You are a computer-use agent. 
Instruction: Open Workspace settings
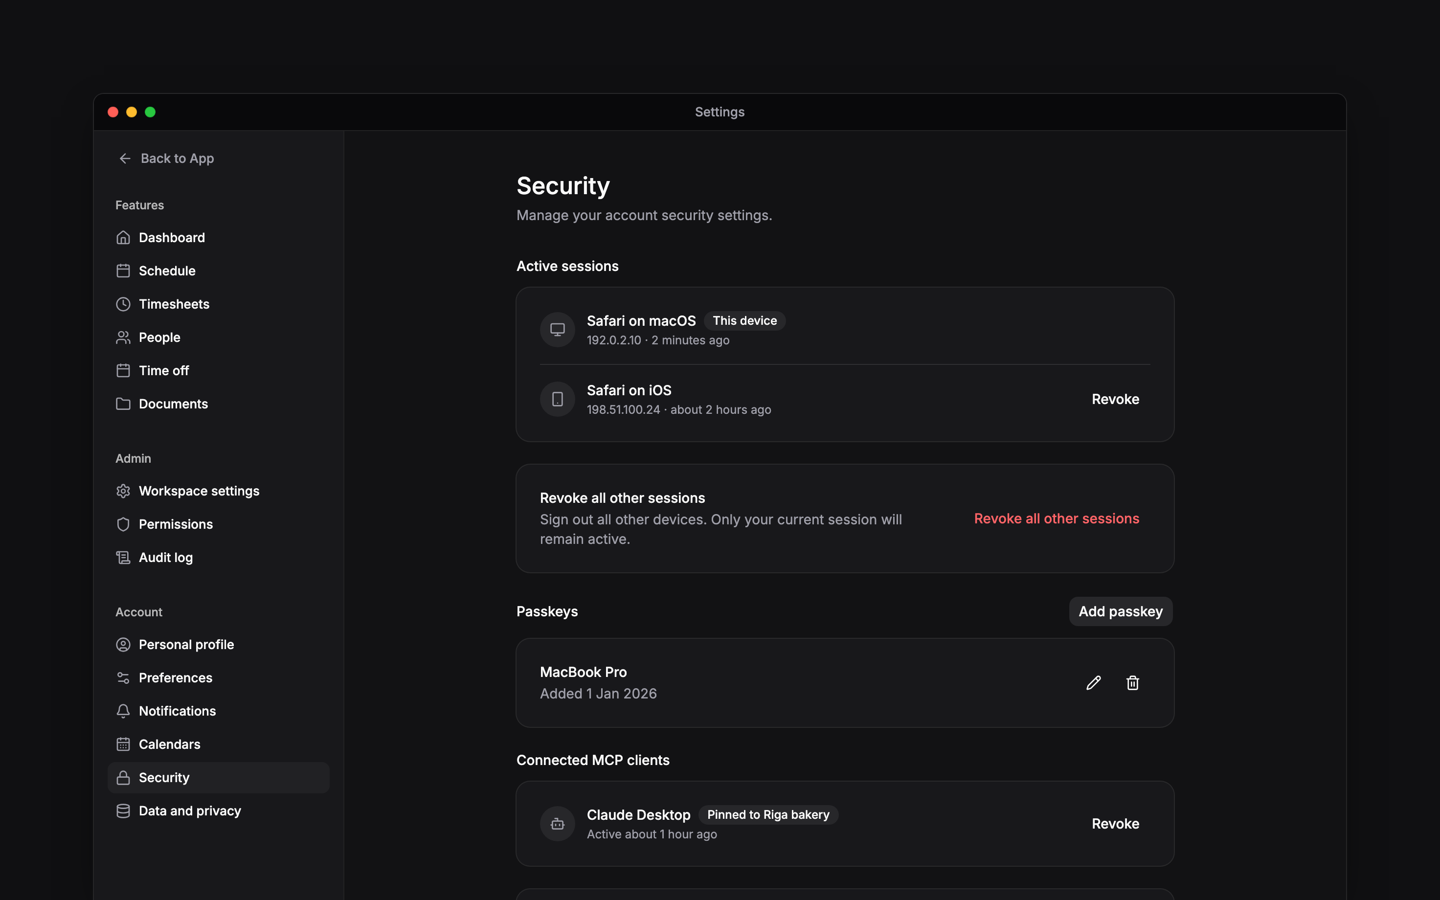click(x=218, y=491)
